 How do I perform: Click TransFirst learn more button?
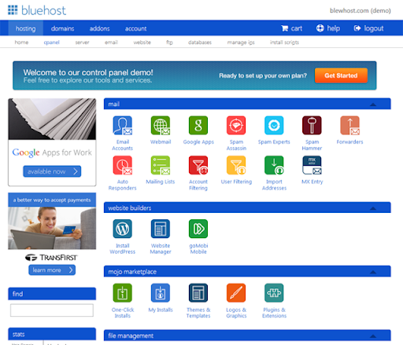pos(52,270)
